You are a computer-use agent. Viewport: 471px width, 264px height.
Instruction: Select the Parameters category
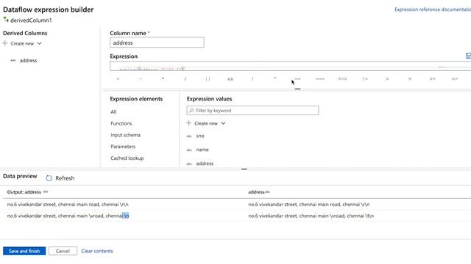pyautogui.click(x=123, y=147)
